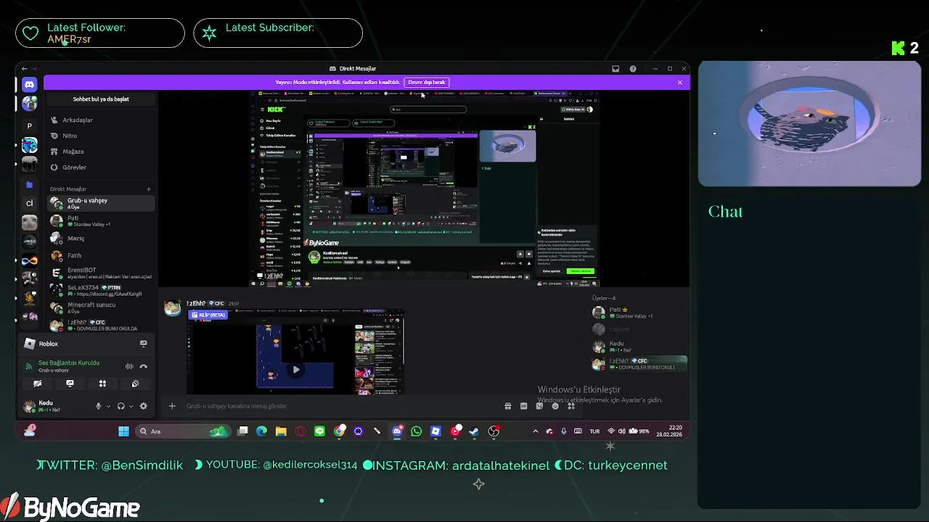Click Sohbet bul ya da başlat search
Viewport: 929px width, 522px height.
point(101,99)
